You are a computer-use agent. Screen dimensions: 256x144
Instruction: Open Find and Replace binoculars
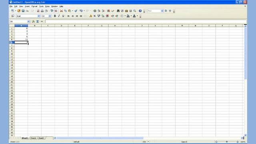(x=118, y=11)
